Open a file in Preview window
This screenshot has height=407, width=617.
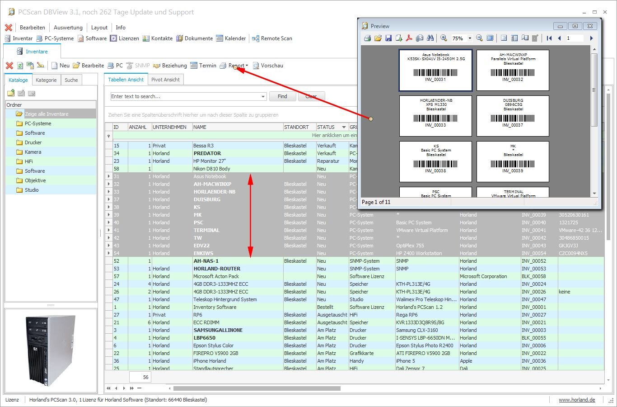[x=378, y=38]
